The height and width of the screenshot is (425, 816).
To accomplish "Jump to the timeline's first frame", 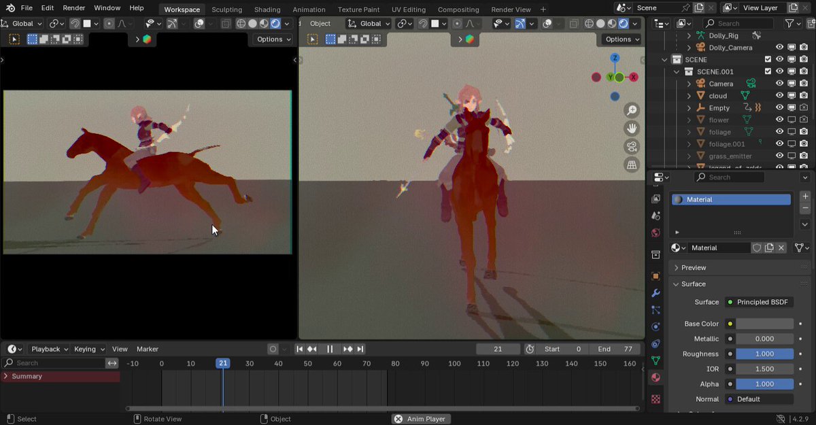I will [x=299, y=349].
